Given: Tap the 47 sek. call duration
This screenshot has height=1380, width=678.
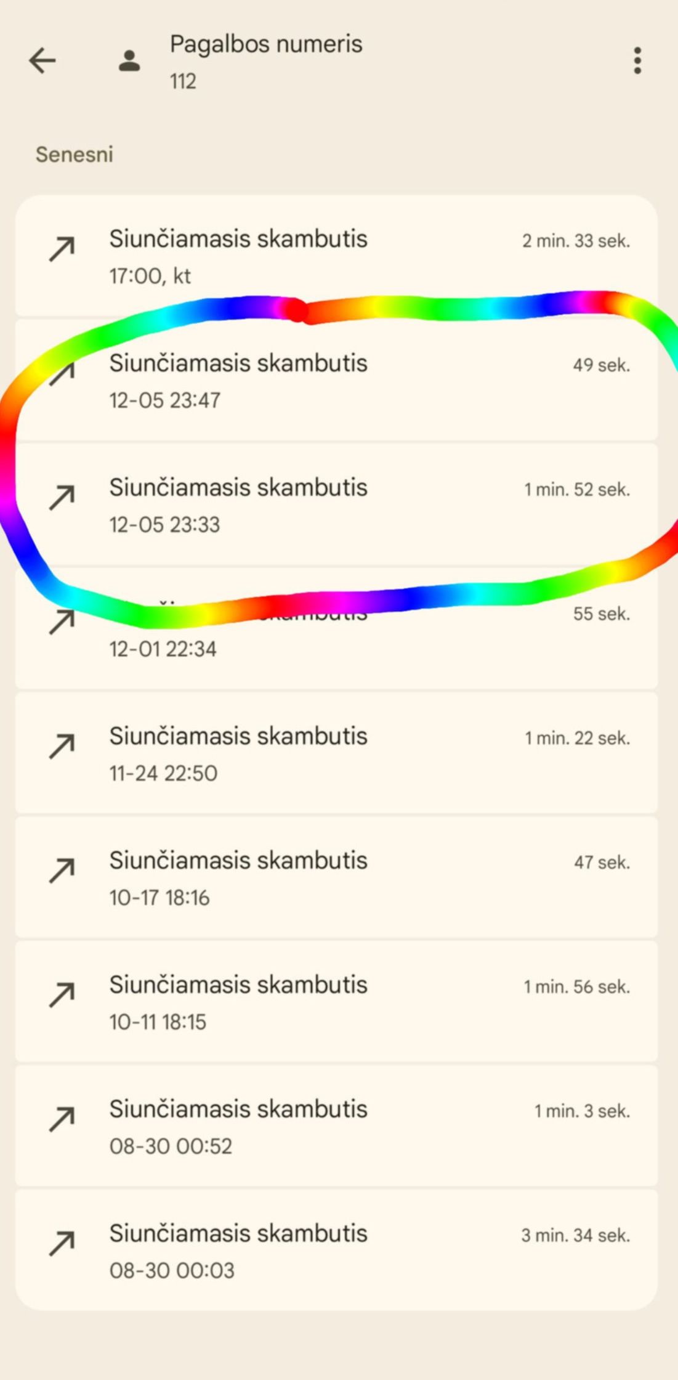Looking at the screenshot, I should click(x=602, y=862).
